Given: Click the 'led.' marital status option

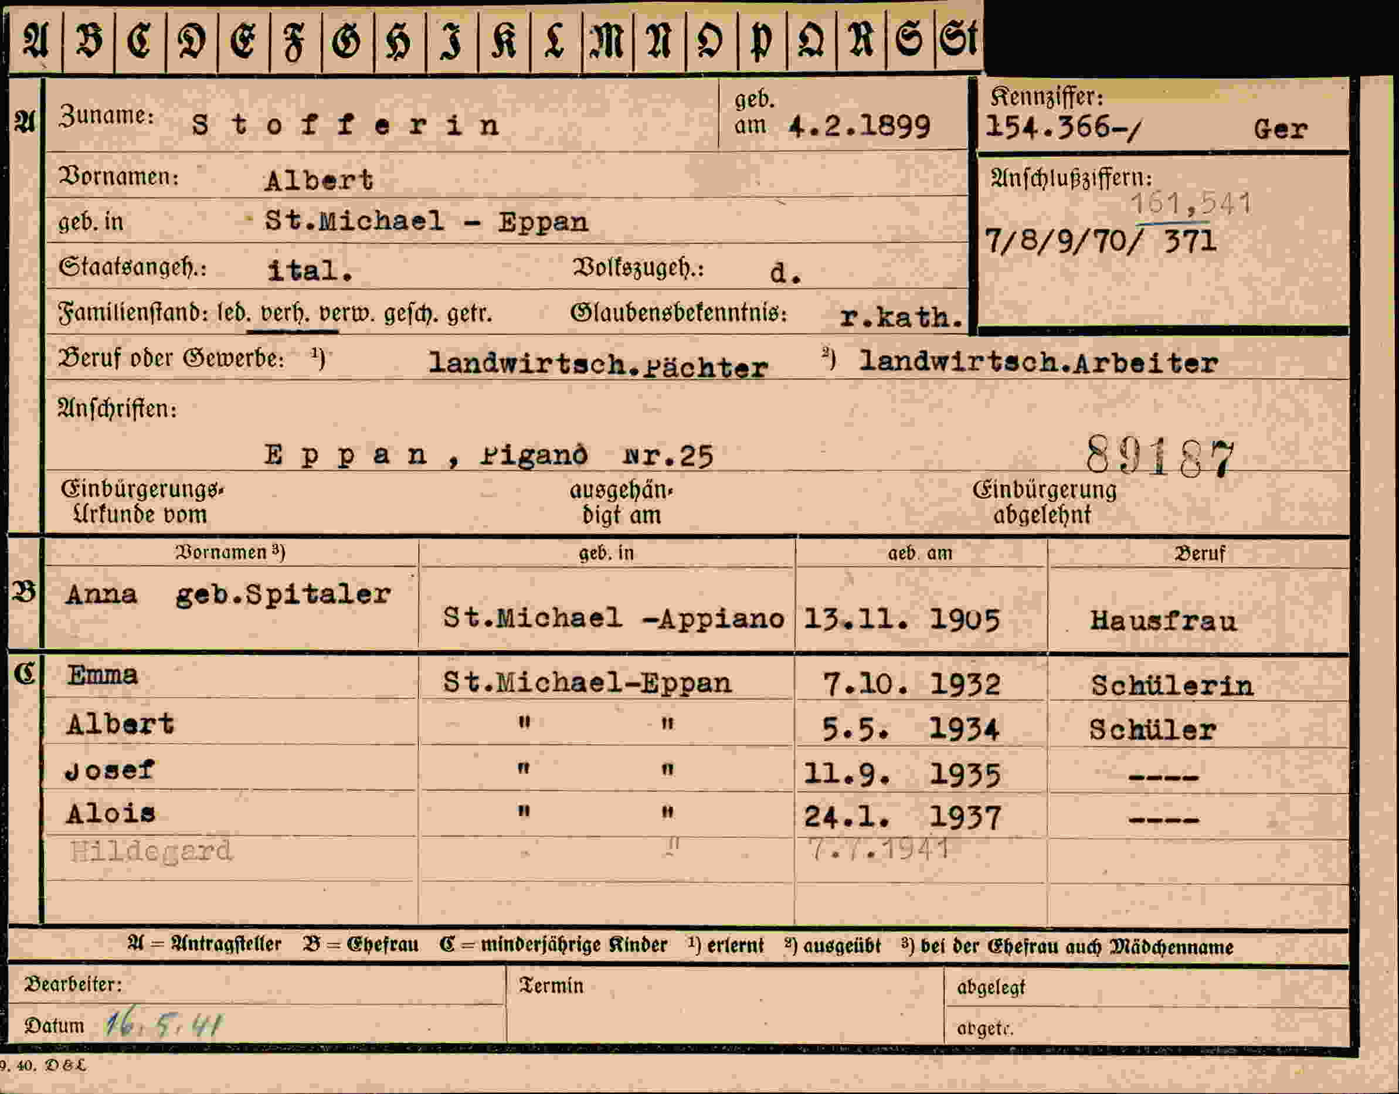Looking at the screenshot, I should [x=234, y=313].
